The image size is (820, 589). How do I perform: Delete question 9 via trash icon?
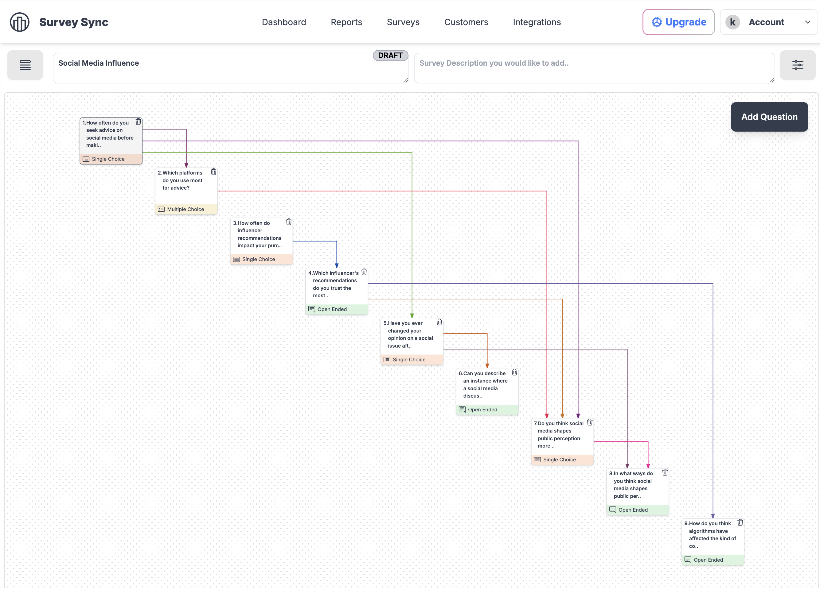point(740,522)
